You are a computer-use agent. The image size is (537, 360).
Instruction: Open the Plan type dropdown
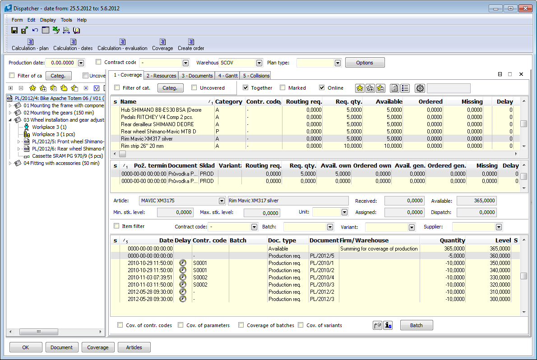pos(338,63)
